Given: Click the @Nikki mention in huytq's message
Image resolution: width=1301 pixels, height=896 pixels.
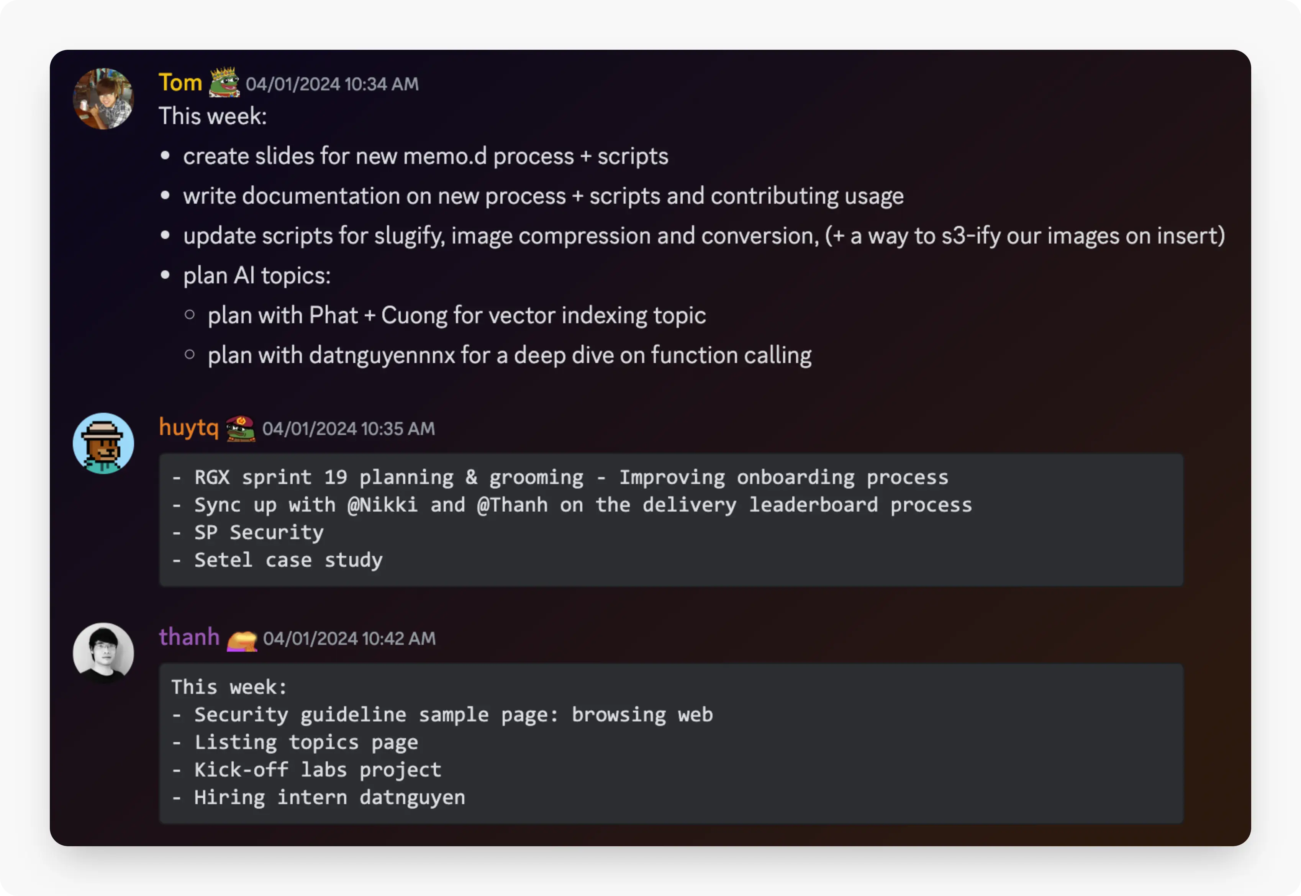Looking at the screenshot, I should [383, 505].
